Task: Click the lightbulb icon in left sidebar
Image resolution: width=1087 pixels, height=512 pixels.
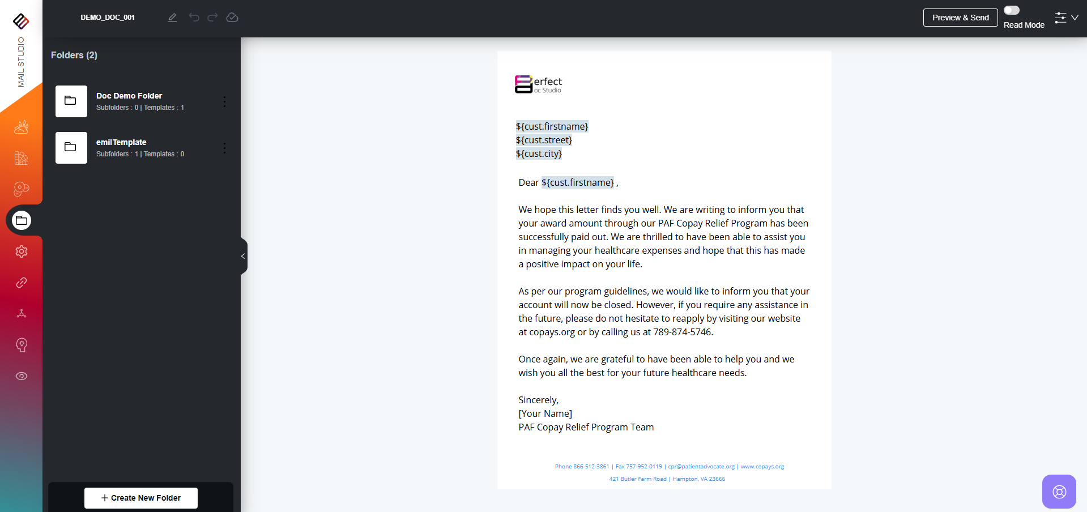Action: coord(22,345)
